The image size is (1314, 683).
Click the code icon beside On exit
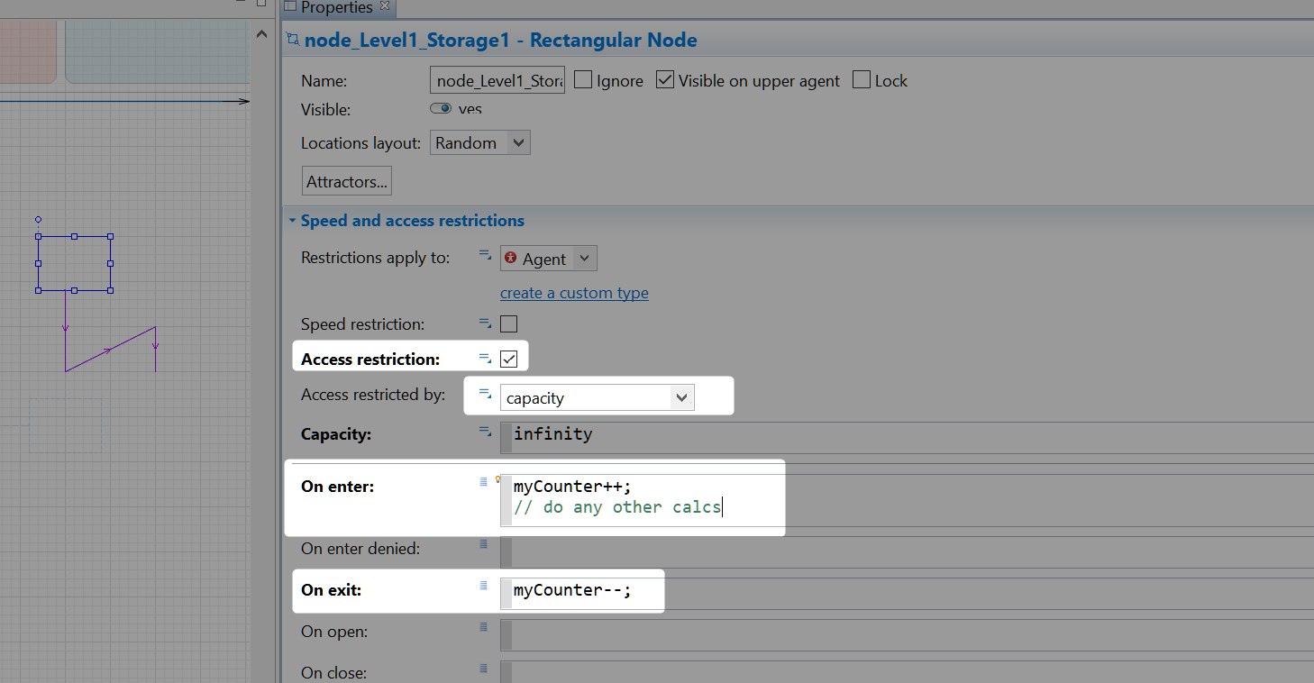point(483,587)
